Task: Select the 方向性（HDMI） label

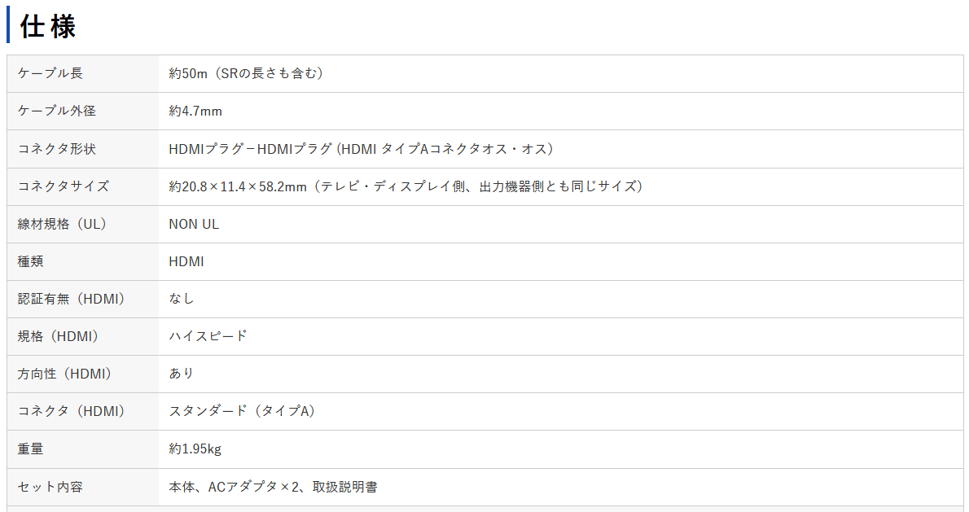Action: point(64,374)
